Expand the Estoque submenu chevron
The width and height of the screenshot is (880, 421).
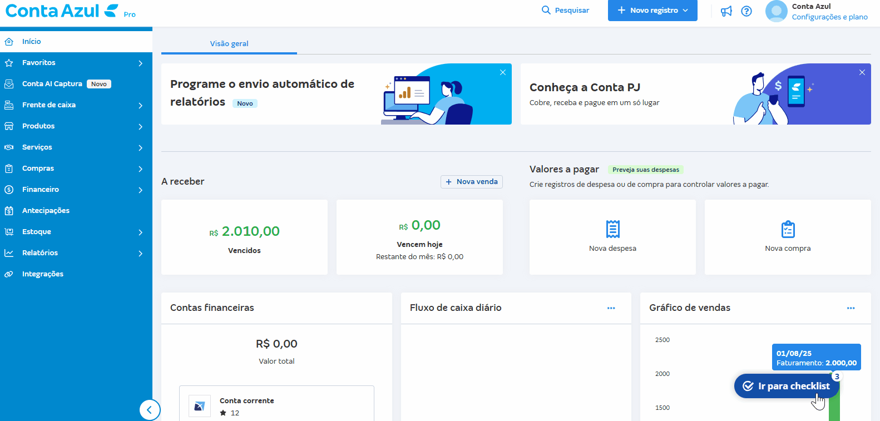pyautogui.click(x=141, y=232)
